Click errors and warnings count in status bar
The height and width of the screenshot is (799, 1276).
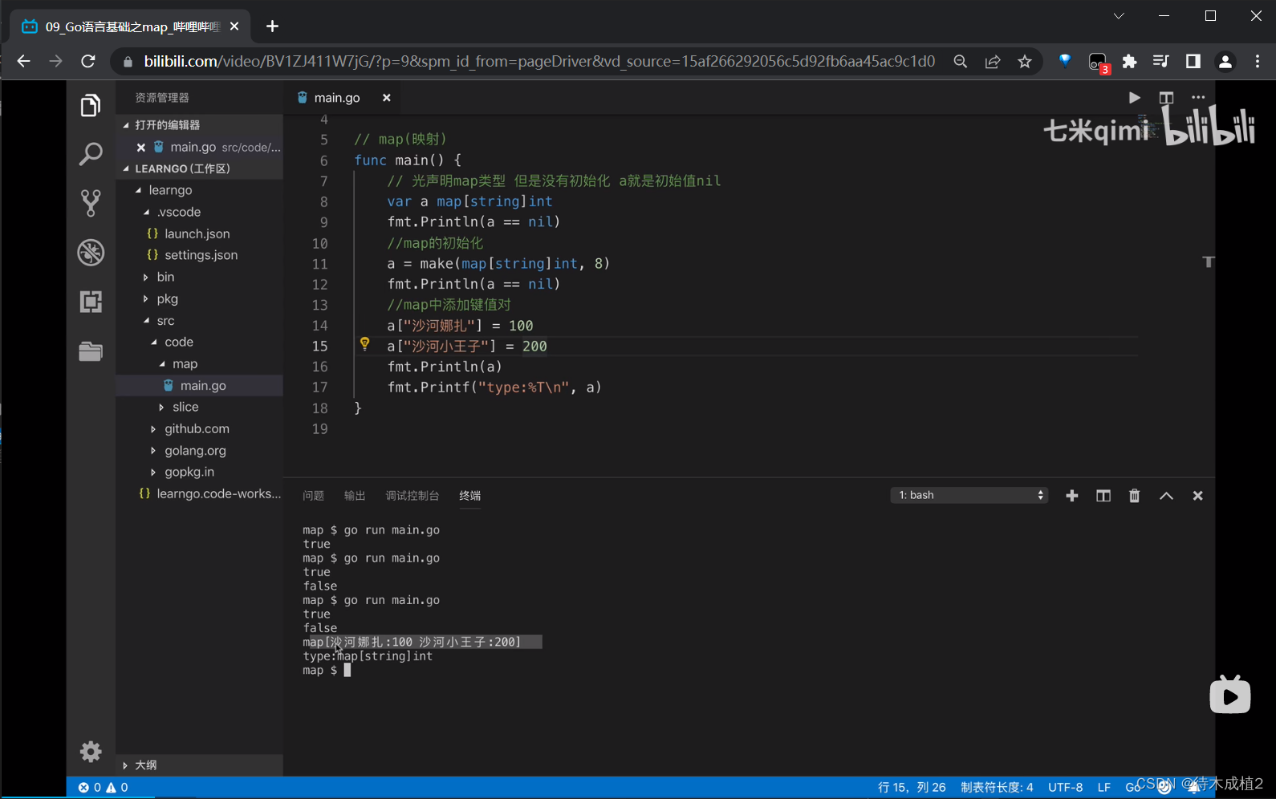pos(103,788)
